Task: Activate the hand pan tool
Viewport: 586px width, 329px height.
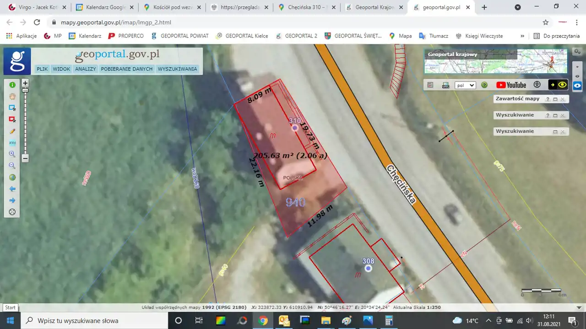Action: point(12,96)
